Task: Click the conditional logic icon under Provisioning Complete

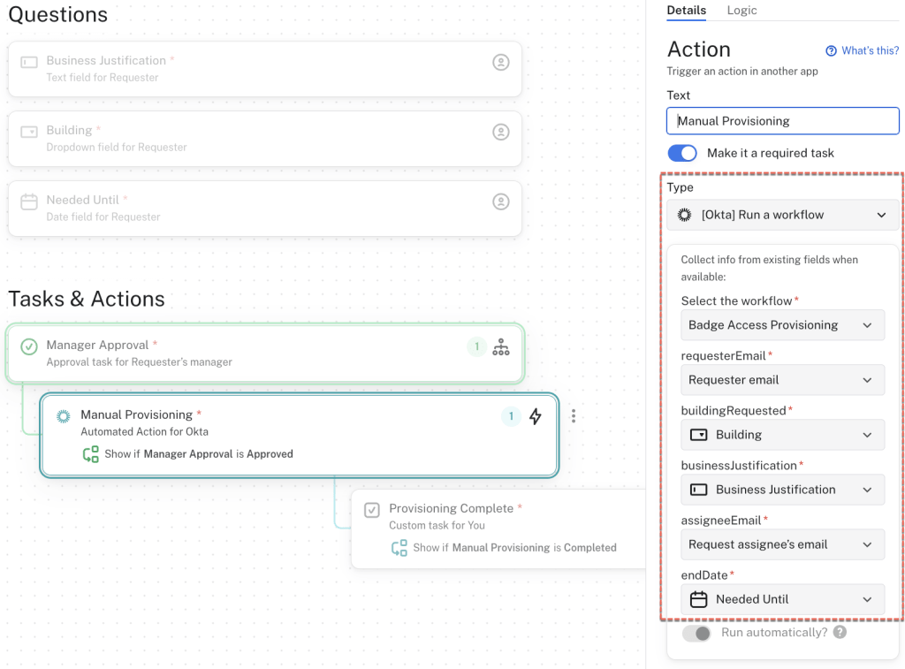Action: [x=399, y=548]
